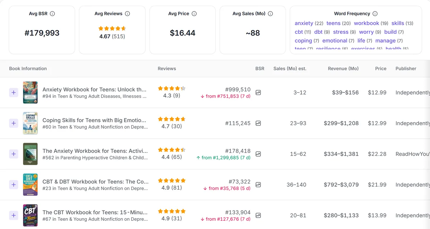Select the 'life' word frequency tag
This screenshot has width=430, height=229.
(361, 41)
